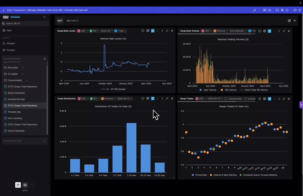The image size is (303, 196).
Task: Refresh the Swap Rate Levels widget
Action: pyautogui.click(x=143, y=31)
